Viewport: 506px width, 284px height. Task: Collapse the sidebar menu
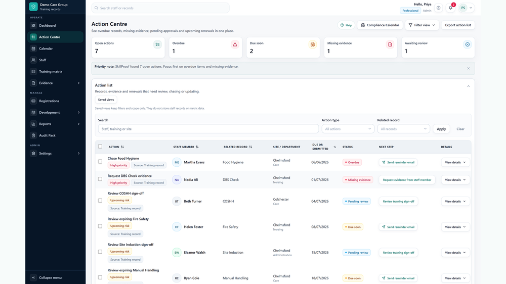(x=55, y=277)
